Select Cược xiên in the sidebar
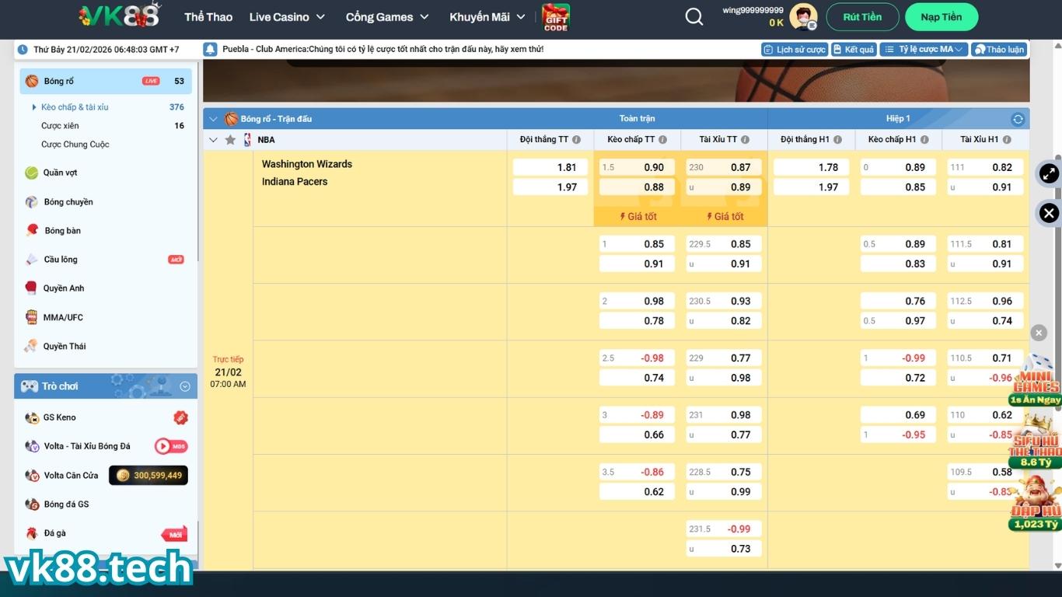 (x=60, y=126)
